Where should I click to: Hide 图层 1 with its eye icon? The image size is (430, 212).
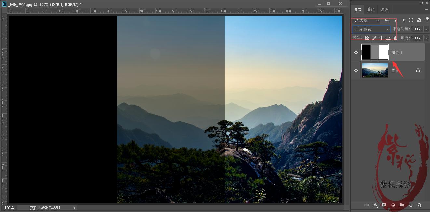pyautogui.click(x=356, y=53)
